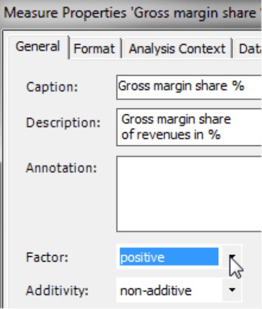Click the 'Factor:' label

pos(47,257)
